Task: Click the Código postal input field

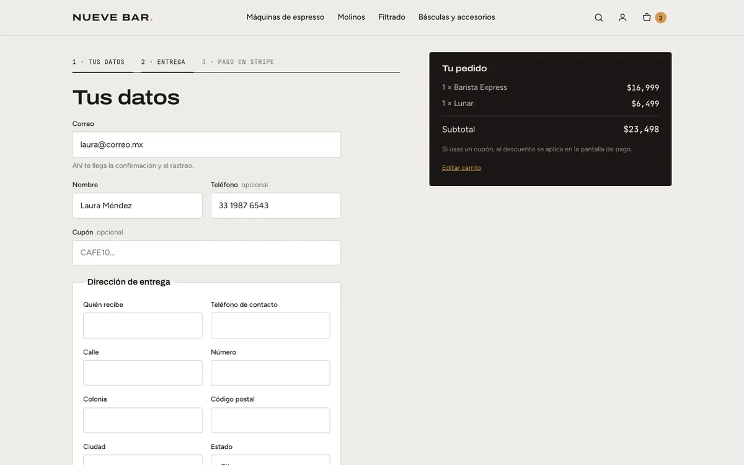Action: [x=270, y=420]
